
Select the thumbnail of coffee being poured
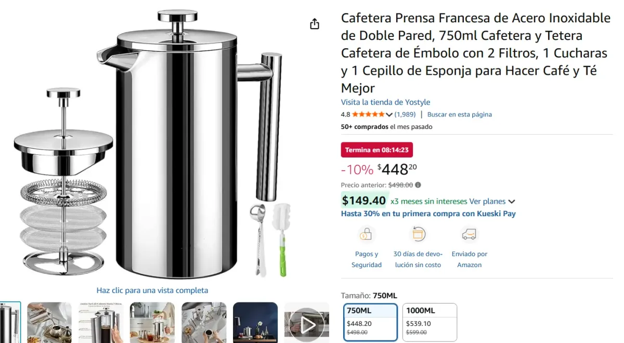49,322
